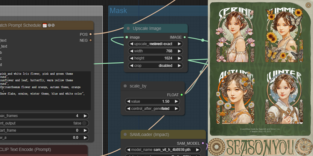Decrease width value with left arrow
This screenshot has height=156, width=313.
131,51
